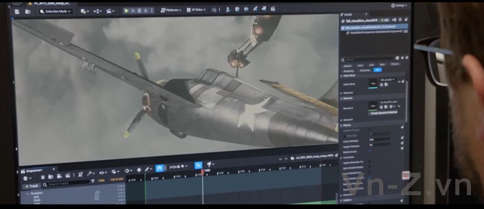Toggle the Sequencer snapping magnet button
The width and height of the screenshot is (484, 209).
(x=159, y=168)
